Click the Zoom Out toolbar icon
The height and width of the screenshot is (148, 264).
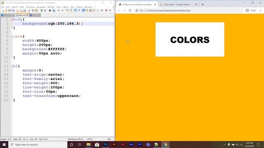[x=62, y=11]
